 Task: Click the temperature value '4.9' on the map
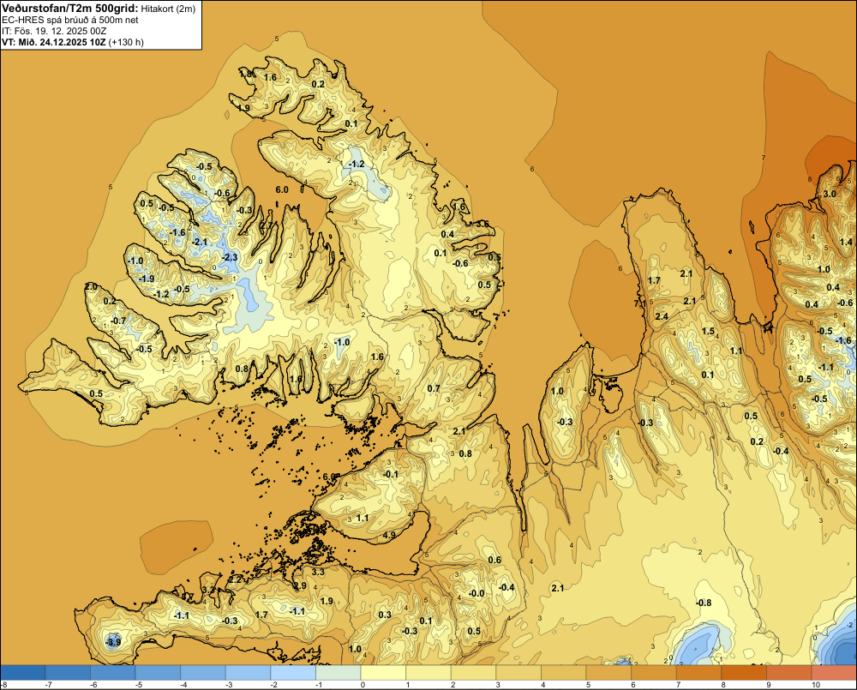pyautogui.click(x=389, y=535)
